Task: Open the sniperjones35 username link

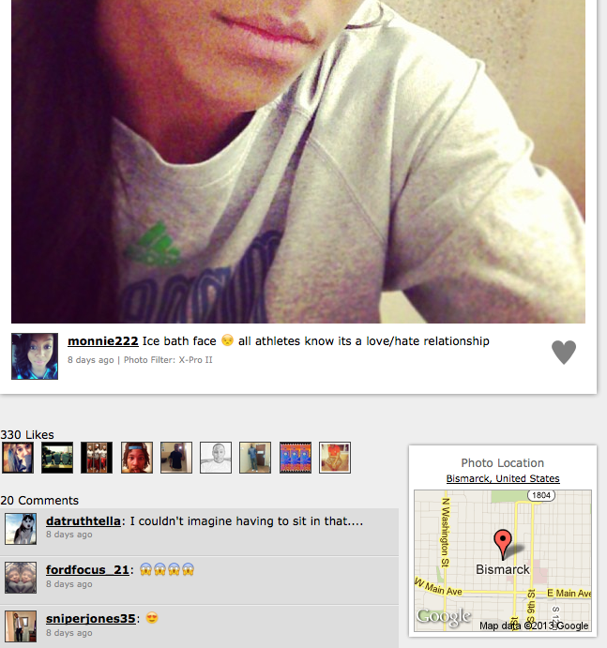Action: 91,619
